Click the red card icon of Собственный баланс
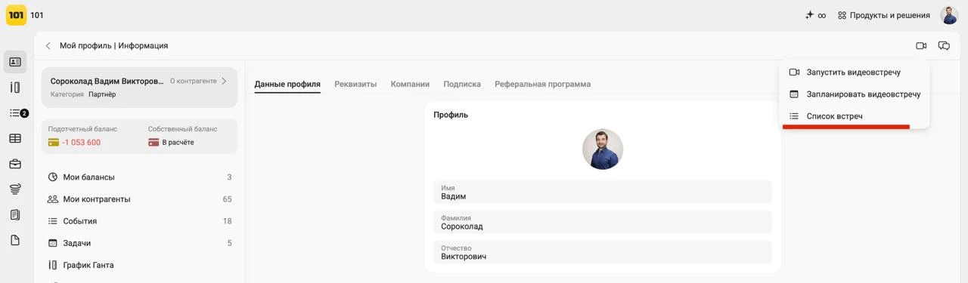This screenshot has height=283, width=968. 154,143
